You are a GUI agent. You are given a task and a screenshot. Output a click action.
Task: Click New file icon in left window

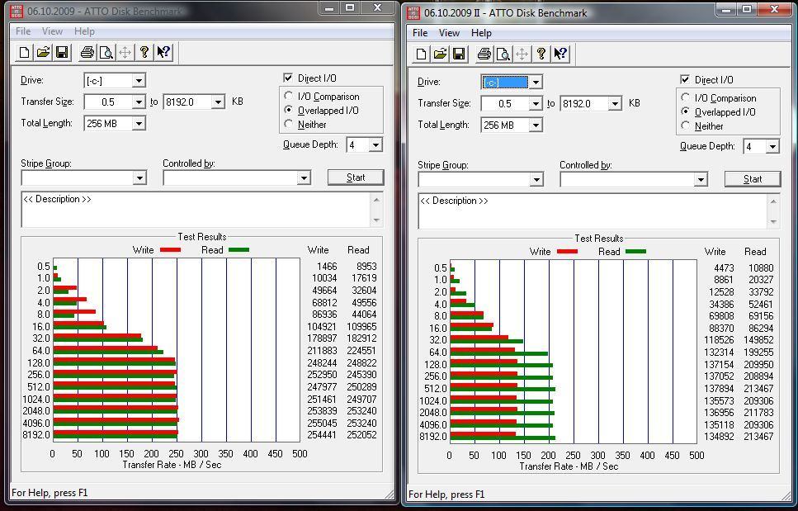point(25,52)
